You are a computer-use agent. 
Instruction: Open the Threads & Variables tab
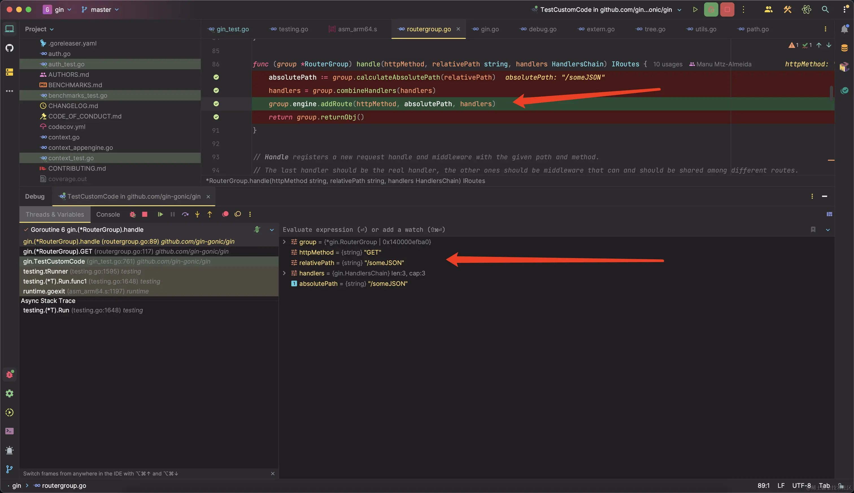(55, 214)
